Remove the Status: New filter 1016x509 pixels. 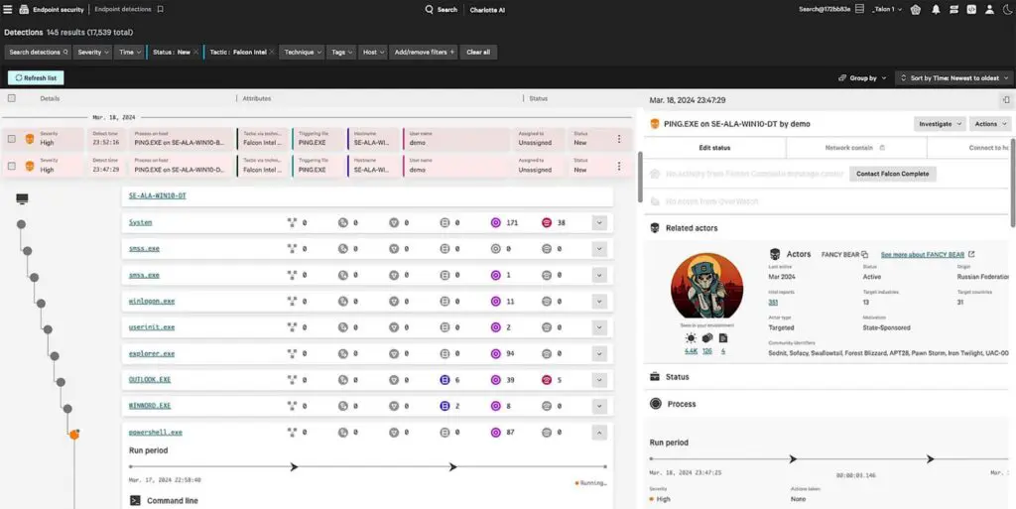[195, 52]
